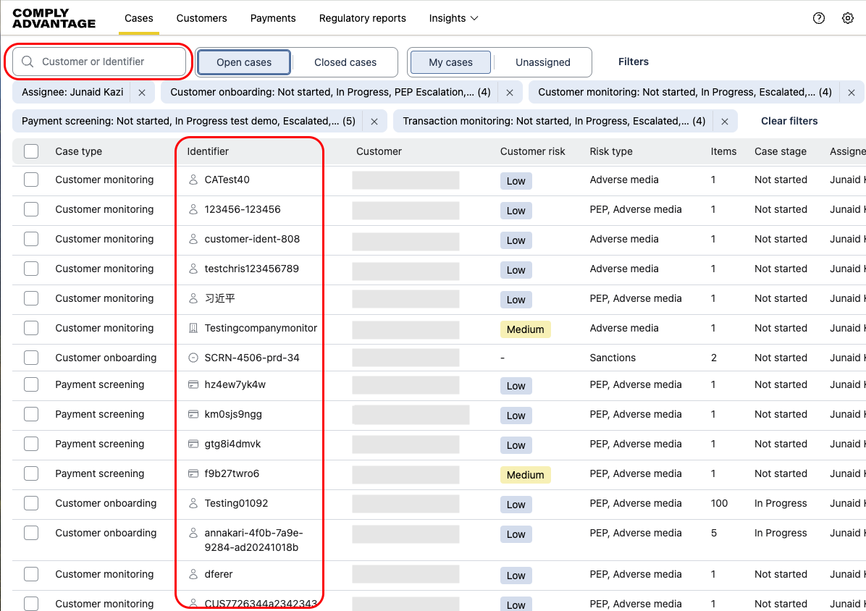Remove the Payment screening filter chip
Screen dimensions: 866x611
tap(374, 122)
